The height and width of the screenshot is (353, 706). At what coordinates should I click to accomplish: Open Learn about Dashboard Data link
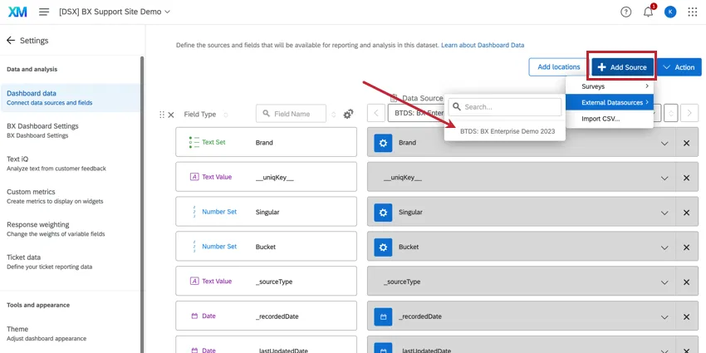[x=483, y=45]
